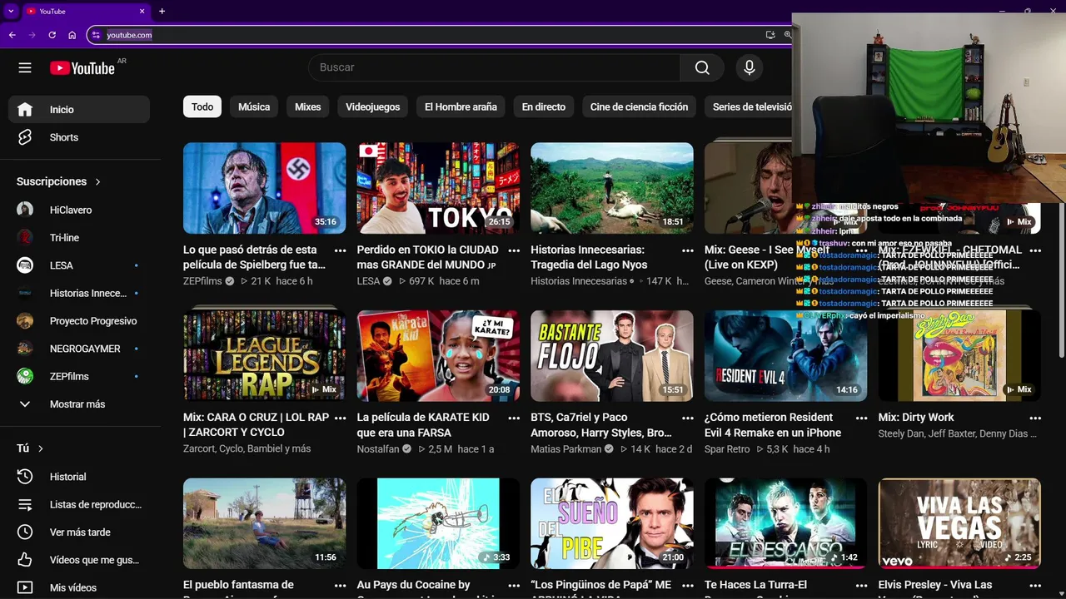Open Historial in sidebar
Image resolution: width=1066 pixels, height=599 pixels.
(79, 477)
